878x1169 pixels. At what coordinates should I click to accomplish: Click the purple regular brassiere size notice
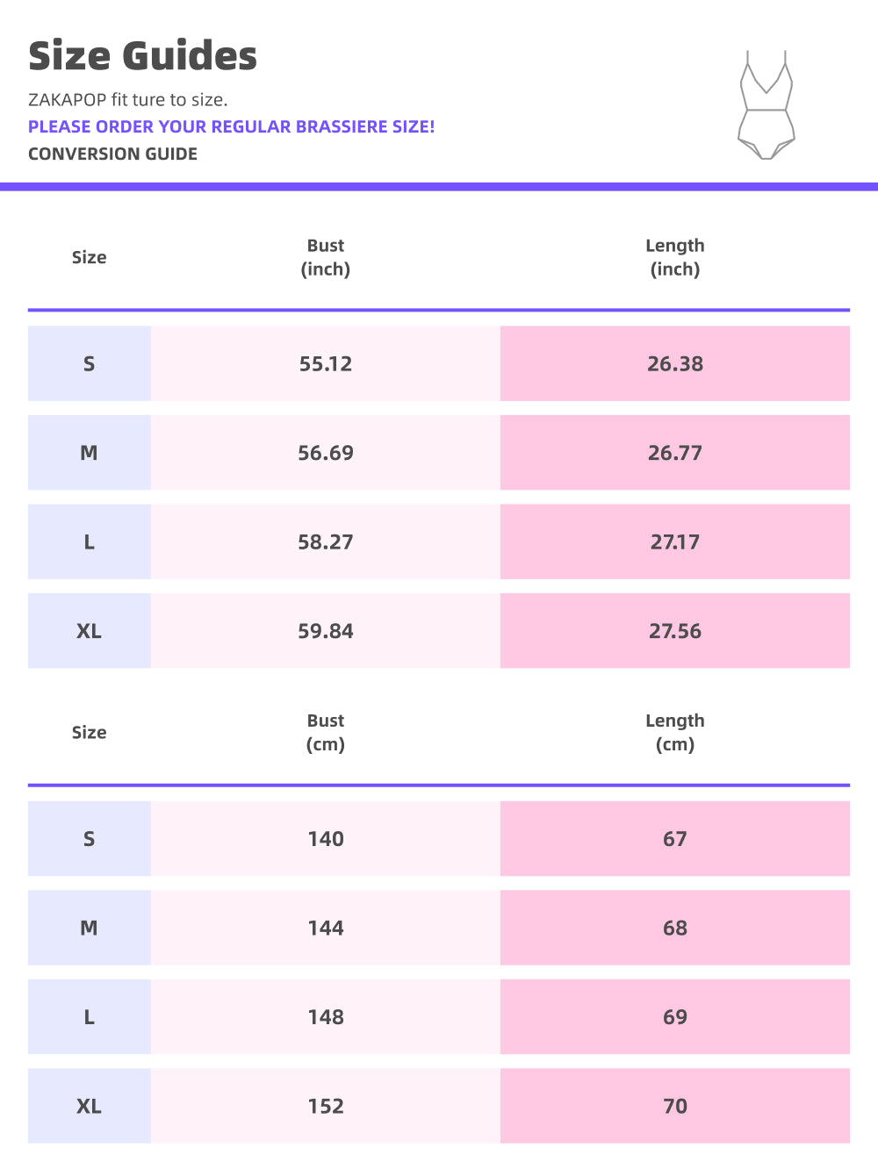(231, 126)
